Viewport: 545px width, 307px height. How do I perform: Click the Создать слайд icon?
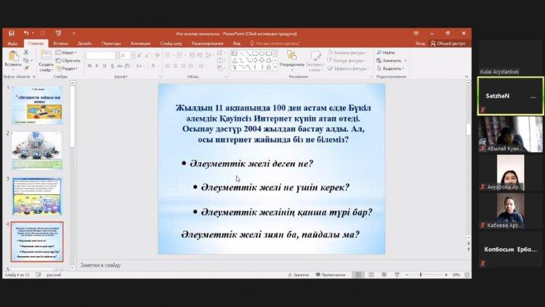pos(46,58)
